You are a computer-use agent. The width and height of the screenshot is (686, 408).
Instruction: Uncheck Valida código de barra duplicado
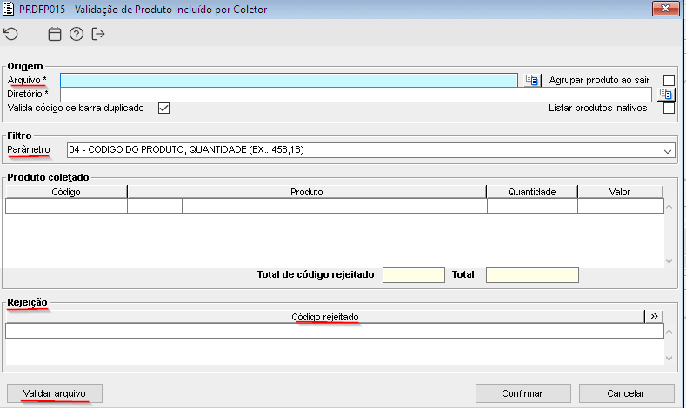coord(163,108)
